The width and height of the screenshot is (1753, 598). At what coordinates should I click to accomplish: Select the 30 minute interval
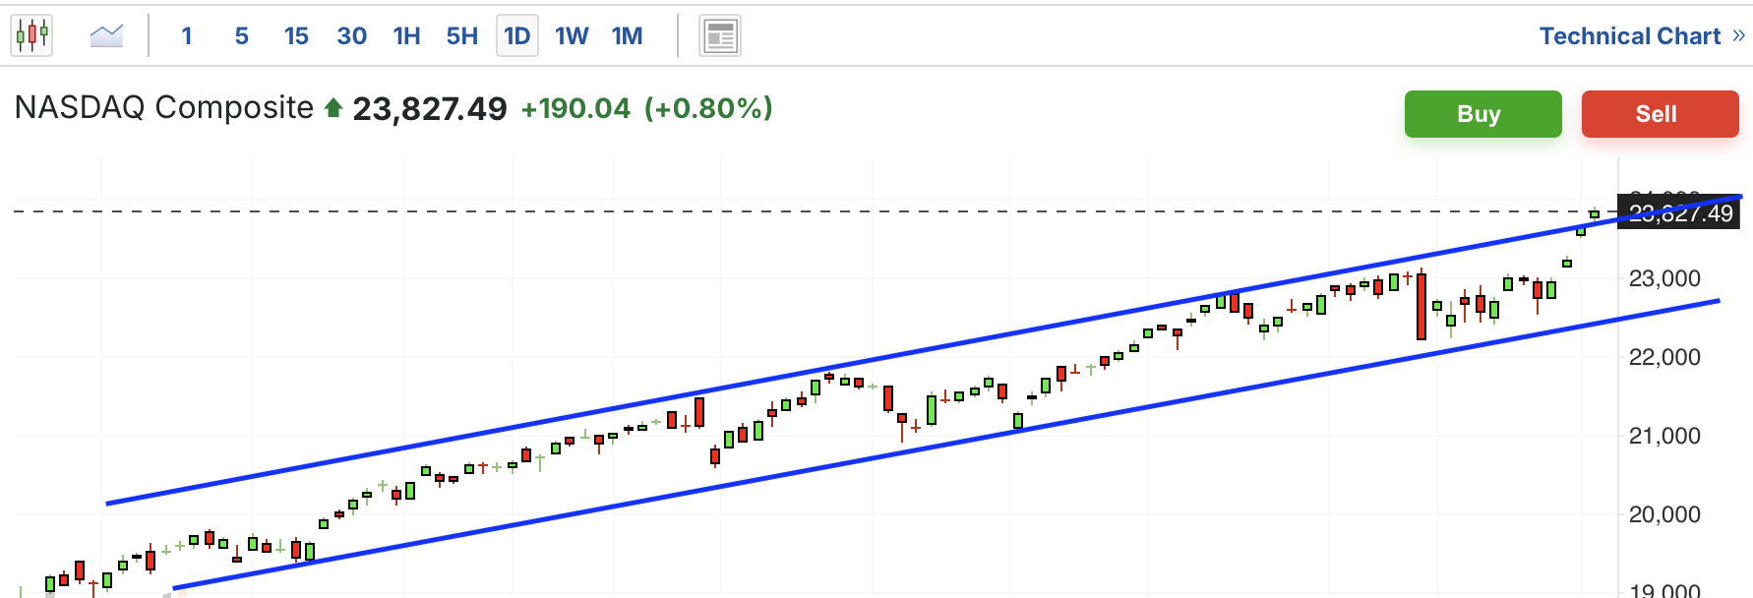coord(352,36)
